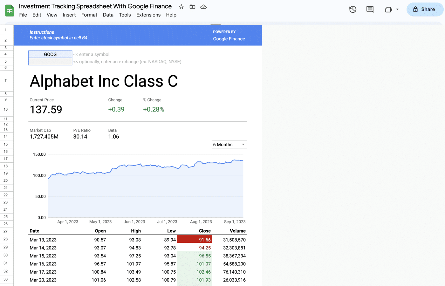The height and width of the screenshot is (286, 445).
Task: Select the High column header
Action: [x=136, y=231]
